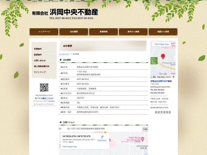
Task: Select お問い合わせ in the side menu
Action: point(40,61)
